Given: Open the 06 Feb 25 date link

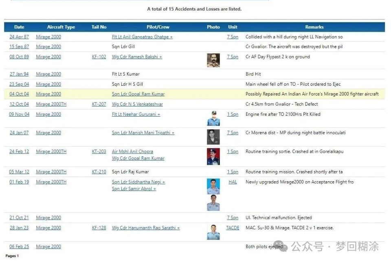Looking at the screenshot, I should point(19,247).
